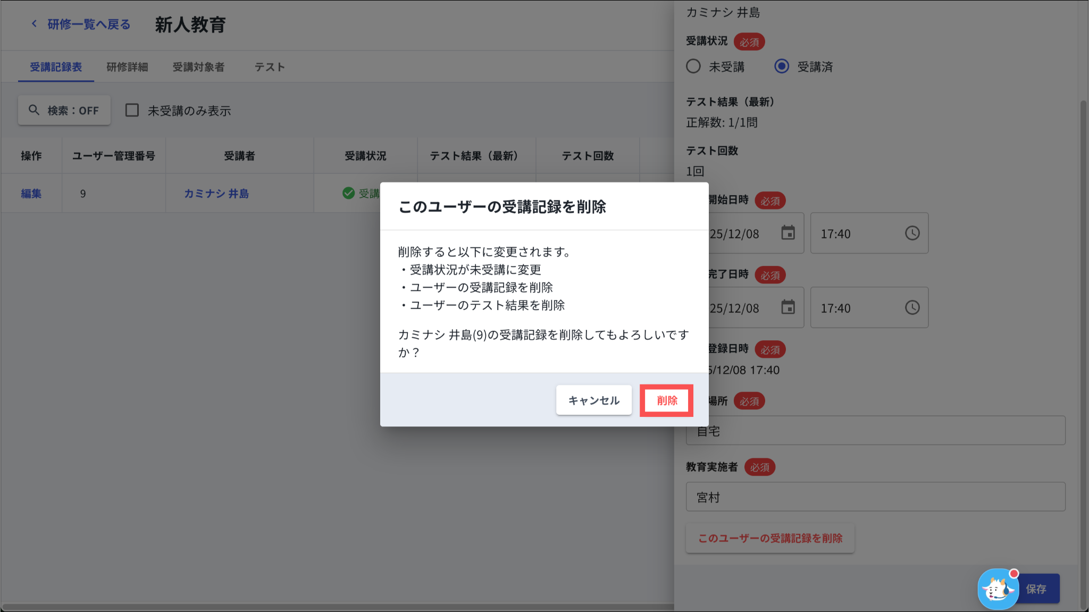Confirm deletion with 削除 button
This screenshot has width=1089, height=612.
[x=666, y=400]
